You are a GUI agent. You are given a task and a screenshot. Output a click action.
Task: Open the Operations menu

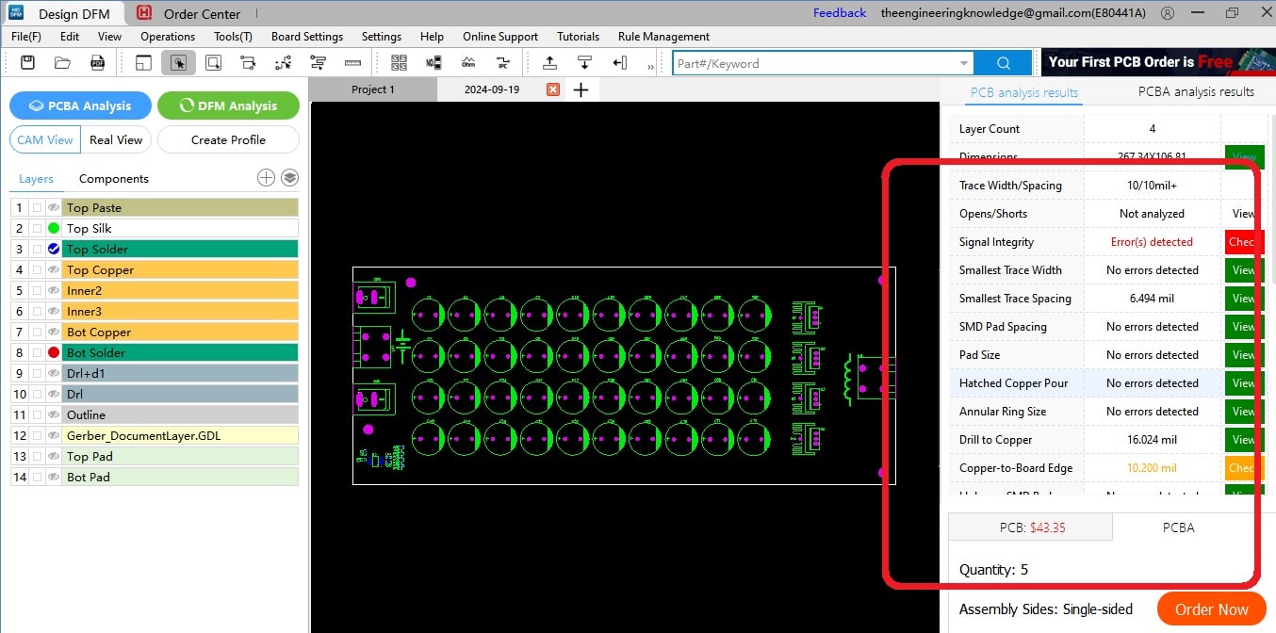[168, 36]
